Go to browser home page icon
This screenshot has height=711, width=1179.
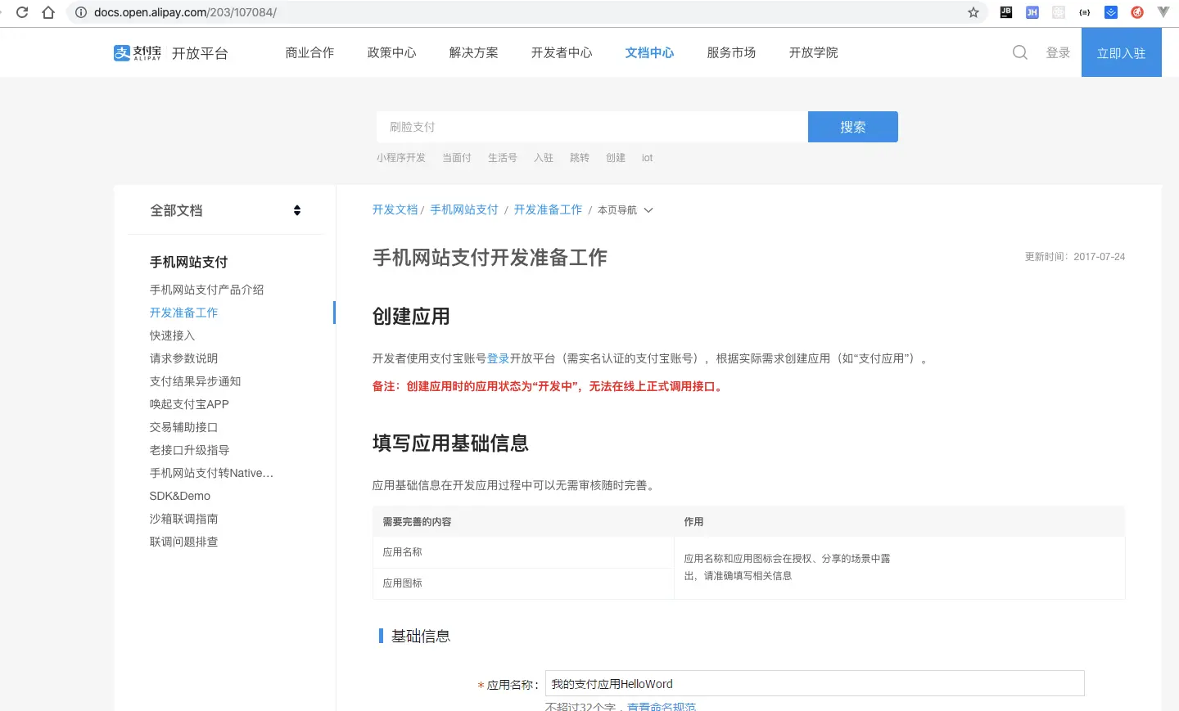[48, 12]
